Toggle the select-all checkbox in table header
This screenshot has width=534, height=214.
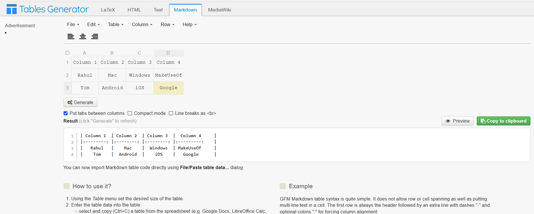67,53
